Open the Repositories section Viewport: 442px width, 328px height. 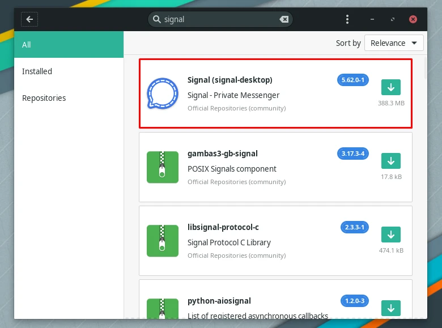(x=69, y=98)
